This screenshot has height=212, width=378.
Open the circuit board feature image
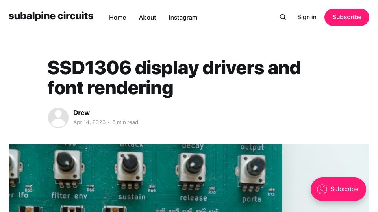coord(189,178)
